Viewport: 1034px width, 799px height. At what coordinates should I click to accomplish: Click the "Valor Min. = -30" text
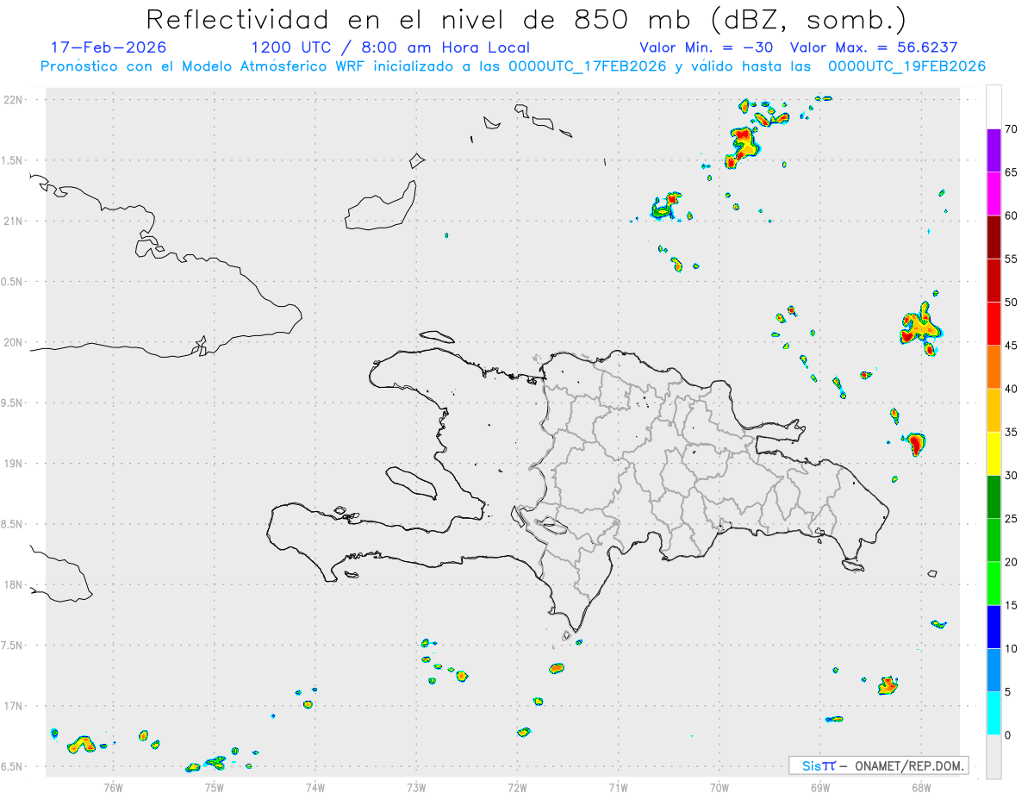click(x=708, y=47)
